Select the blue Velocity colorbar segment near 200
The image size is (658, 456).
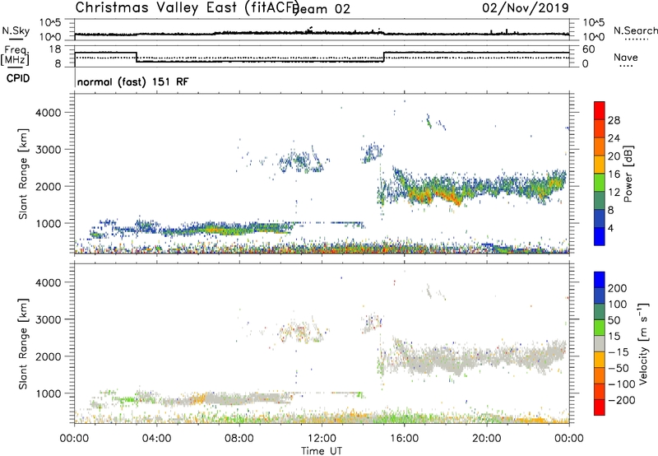click(600, 280)
